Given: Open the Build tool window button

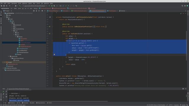Looking at the screenshot, I should pyautogui.click(x=32, y=103).
